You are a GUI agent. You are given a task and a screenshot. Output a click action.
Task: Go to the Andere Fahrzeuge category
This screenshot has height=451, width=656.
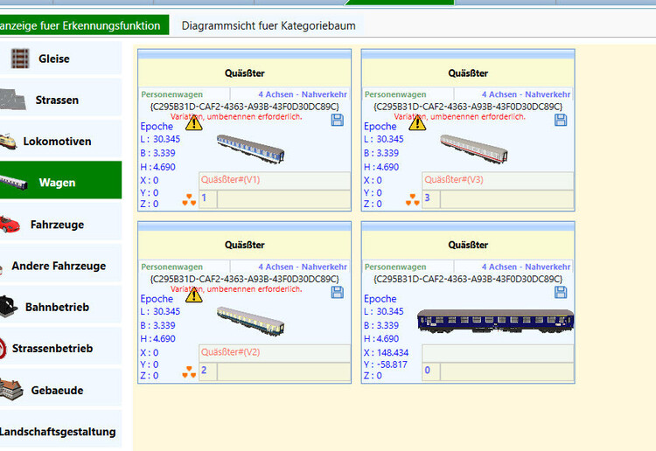pos(58,266)
